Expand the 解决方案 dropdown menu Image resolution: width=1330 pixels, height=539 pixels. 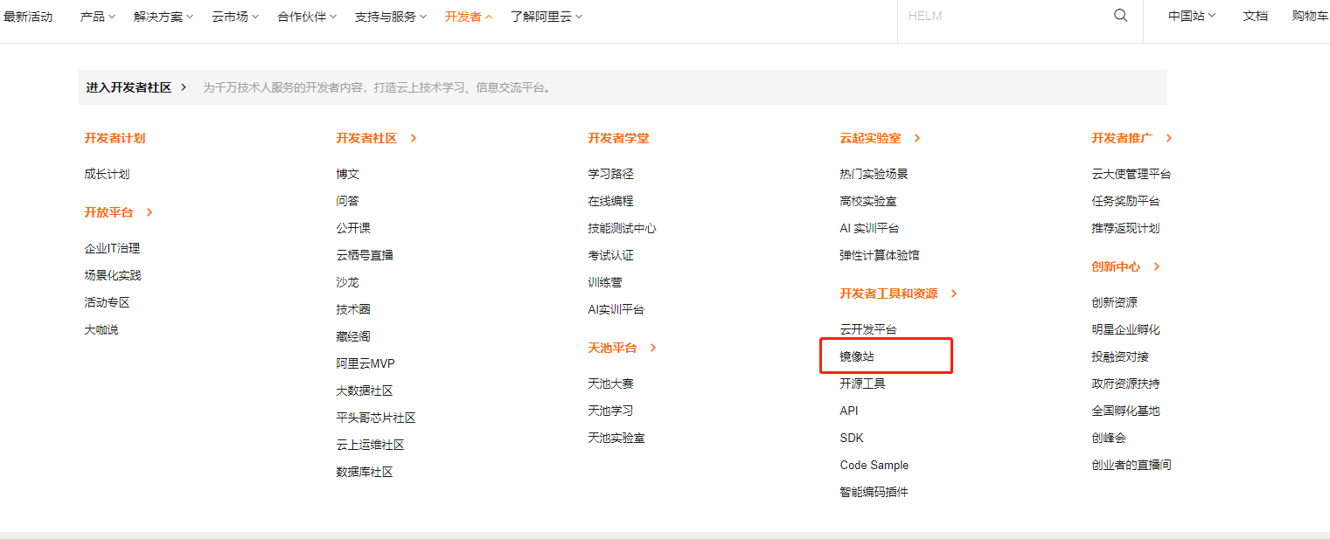(x=164, y=17)
